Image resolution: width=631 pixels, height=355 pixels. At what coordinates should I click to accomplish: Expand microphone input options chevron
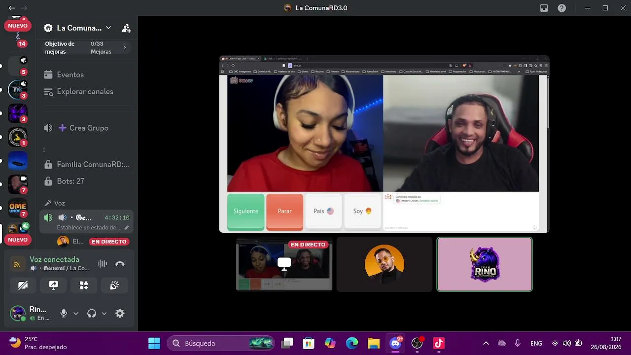coord(76,313)
